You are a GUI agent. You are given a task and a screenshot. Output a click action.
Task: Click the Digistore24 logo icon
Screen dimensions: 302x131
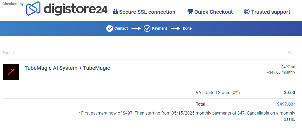pos(33,8)
